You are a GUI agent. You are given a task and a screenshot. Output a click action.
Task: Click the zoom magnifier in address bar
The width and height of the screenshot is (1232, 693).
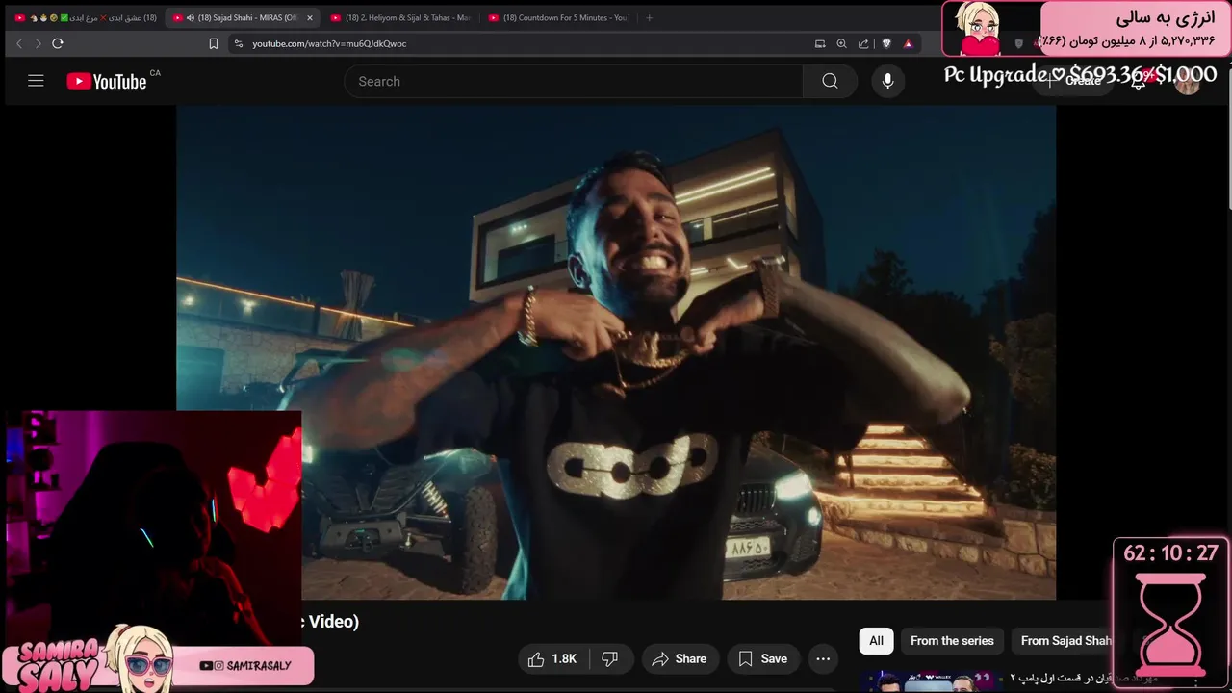[x=841, y=43]
